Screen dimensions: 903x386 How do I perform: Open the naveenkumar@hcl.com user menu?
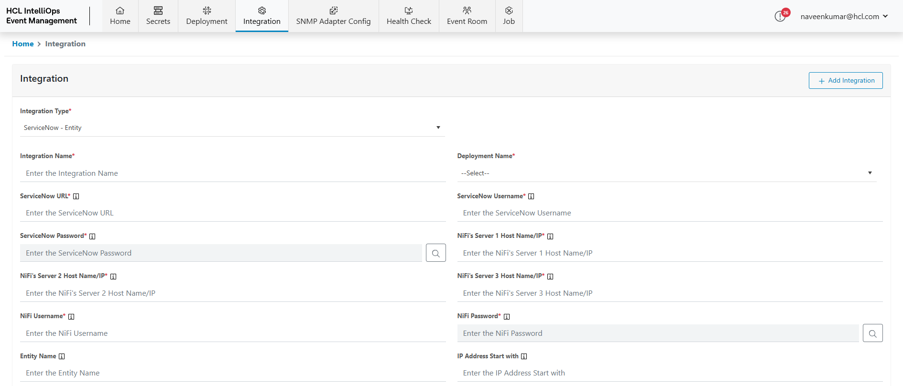coord(844,16)
